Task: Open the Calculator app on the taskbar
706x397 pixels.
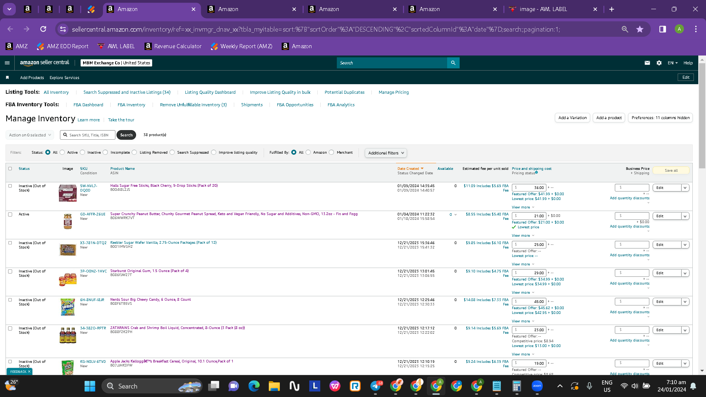Action: click(x=517, y=386)
